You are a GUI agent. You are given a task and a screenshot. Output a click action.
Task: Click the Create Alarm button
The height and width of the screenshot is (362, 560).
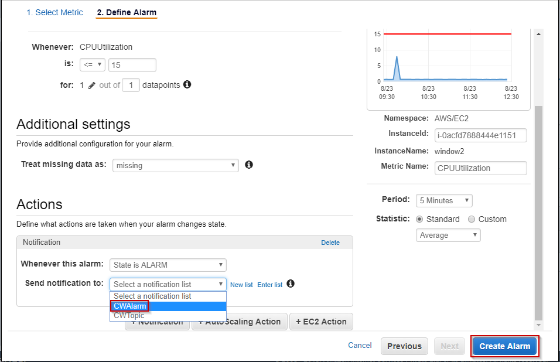coord(504,346)
